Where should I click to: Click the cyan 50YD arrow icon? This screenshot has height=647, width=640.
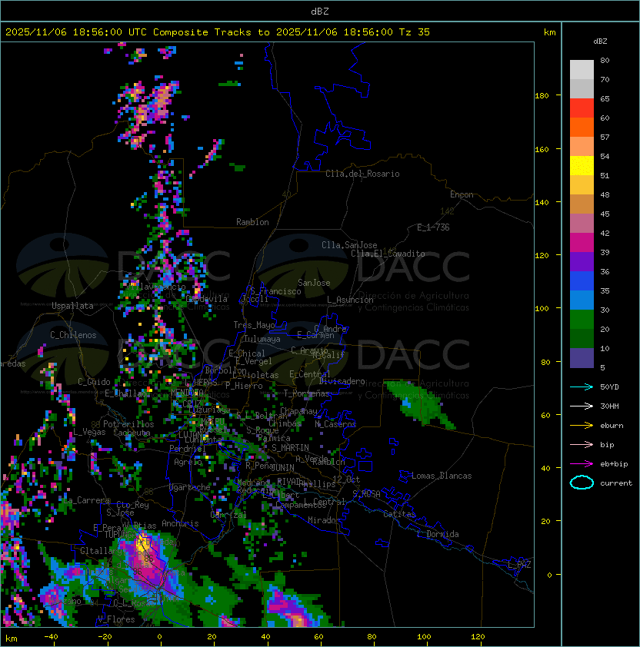(x=582, y=387)
